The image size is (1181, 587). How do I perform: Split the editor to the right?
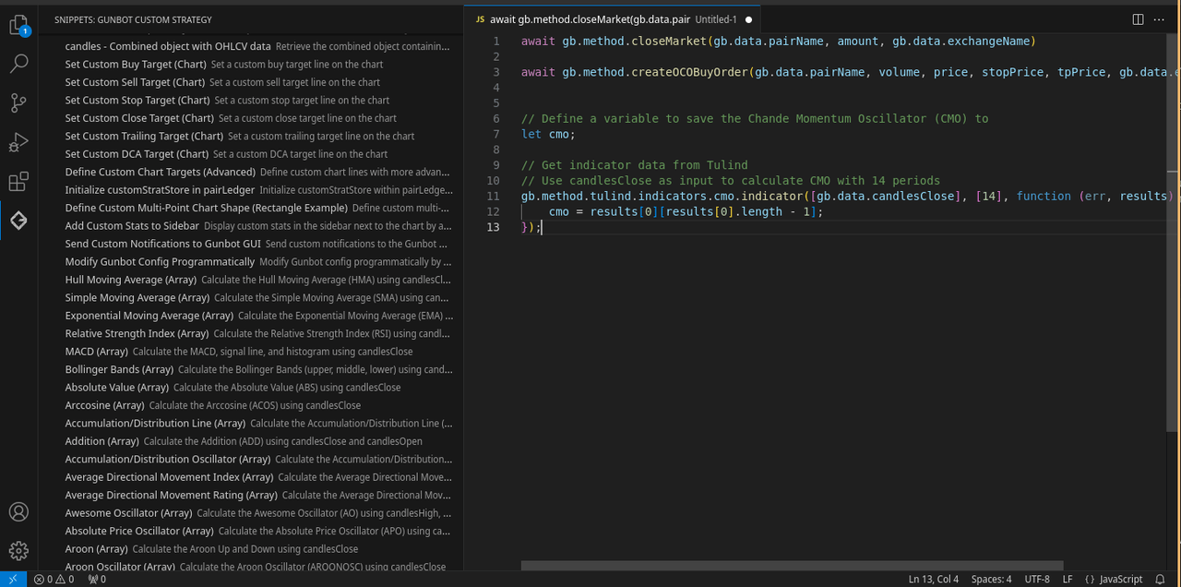pyautogui.click(x=1138, y=19)
